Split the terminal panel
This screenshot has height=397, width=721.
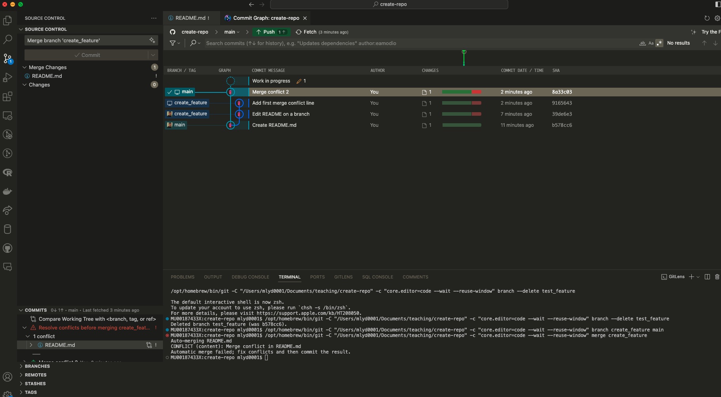click(x=707, y=277)
